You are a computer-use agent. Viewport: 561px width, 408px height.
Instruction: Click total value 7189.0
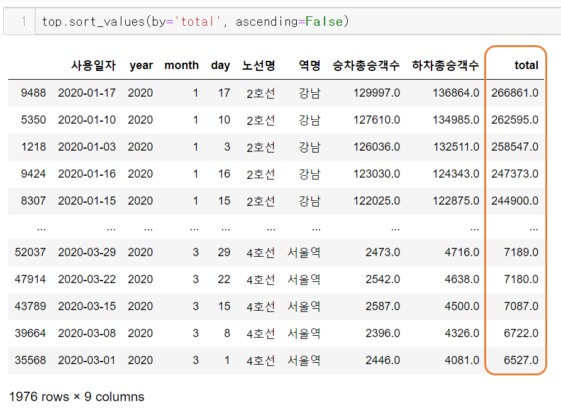[x=521, y=252]
